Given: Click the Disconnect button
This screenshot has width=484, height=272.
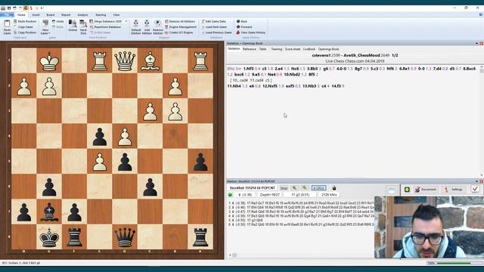Looking at the screenshot, I should point(425,190).
